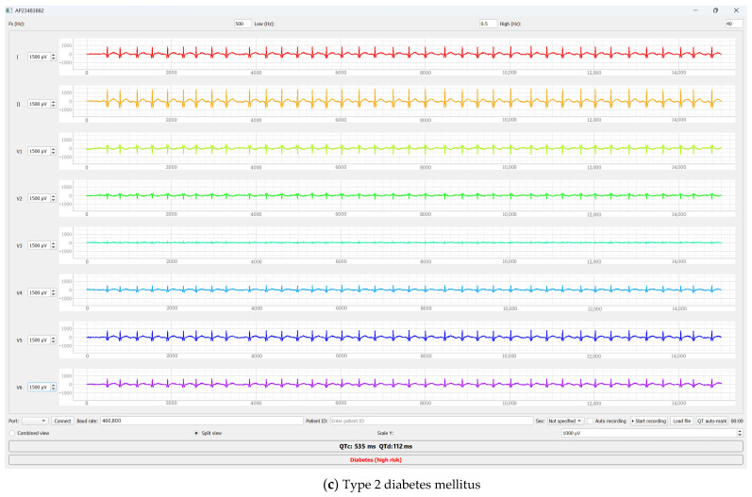Click the Load file button
This screenshot has height=497, width=752.
point(681,421)
